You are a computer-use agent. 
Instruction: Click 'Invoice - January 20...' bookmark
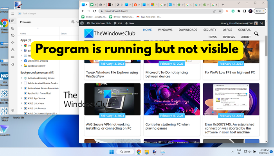pyautogui.click(x=94, y=17)
